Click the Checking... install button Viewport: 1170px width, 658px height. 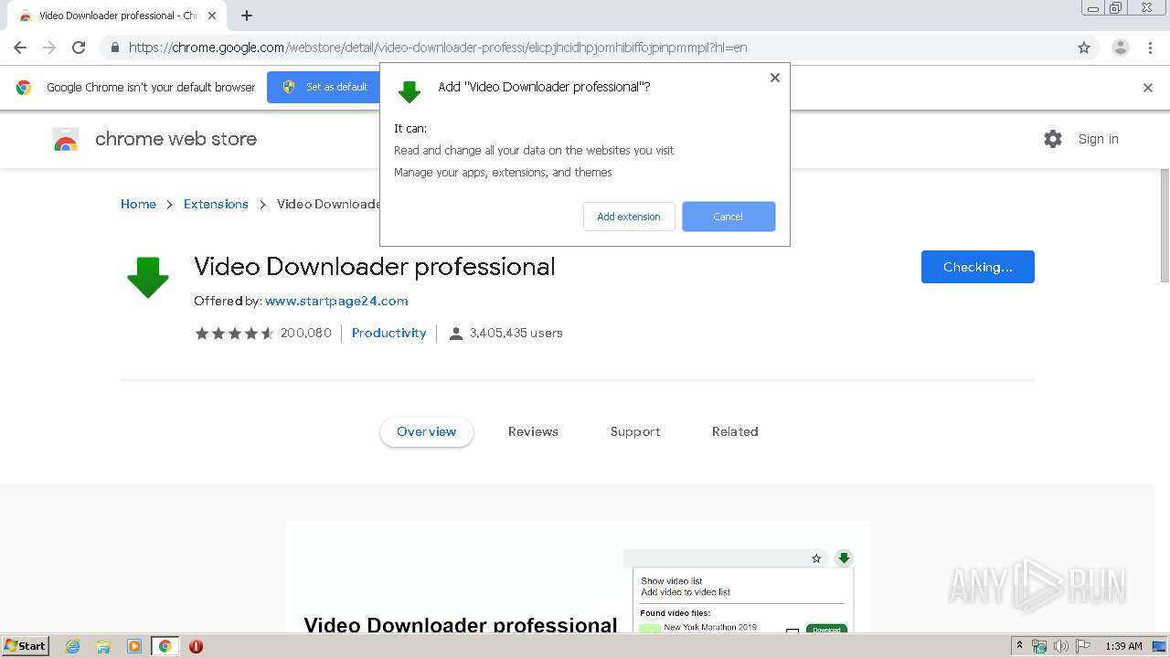click(978, 267)
